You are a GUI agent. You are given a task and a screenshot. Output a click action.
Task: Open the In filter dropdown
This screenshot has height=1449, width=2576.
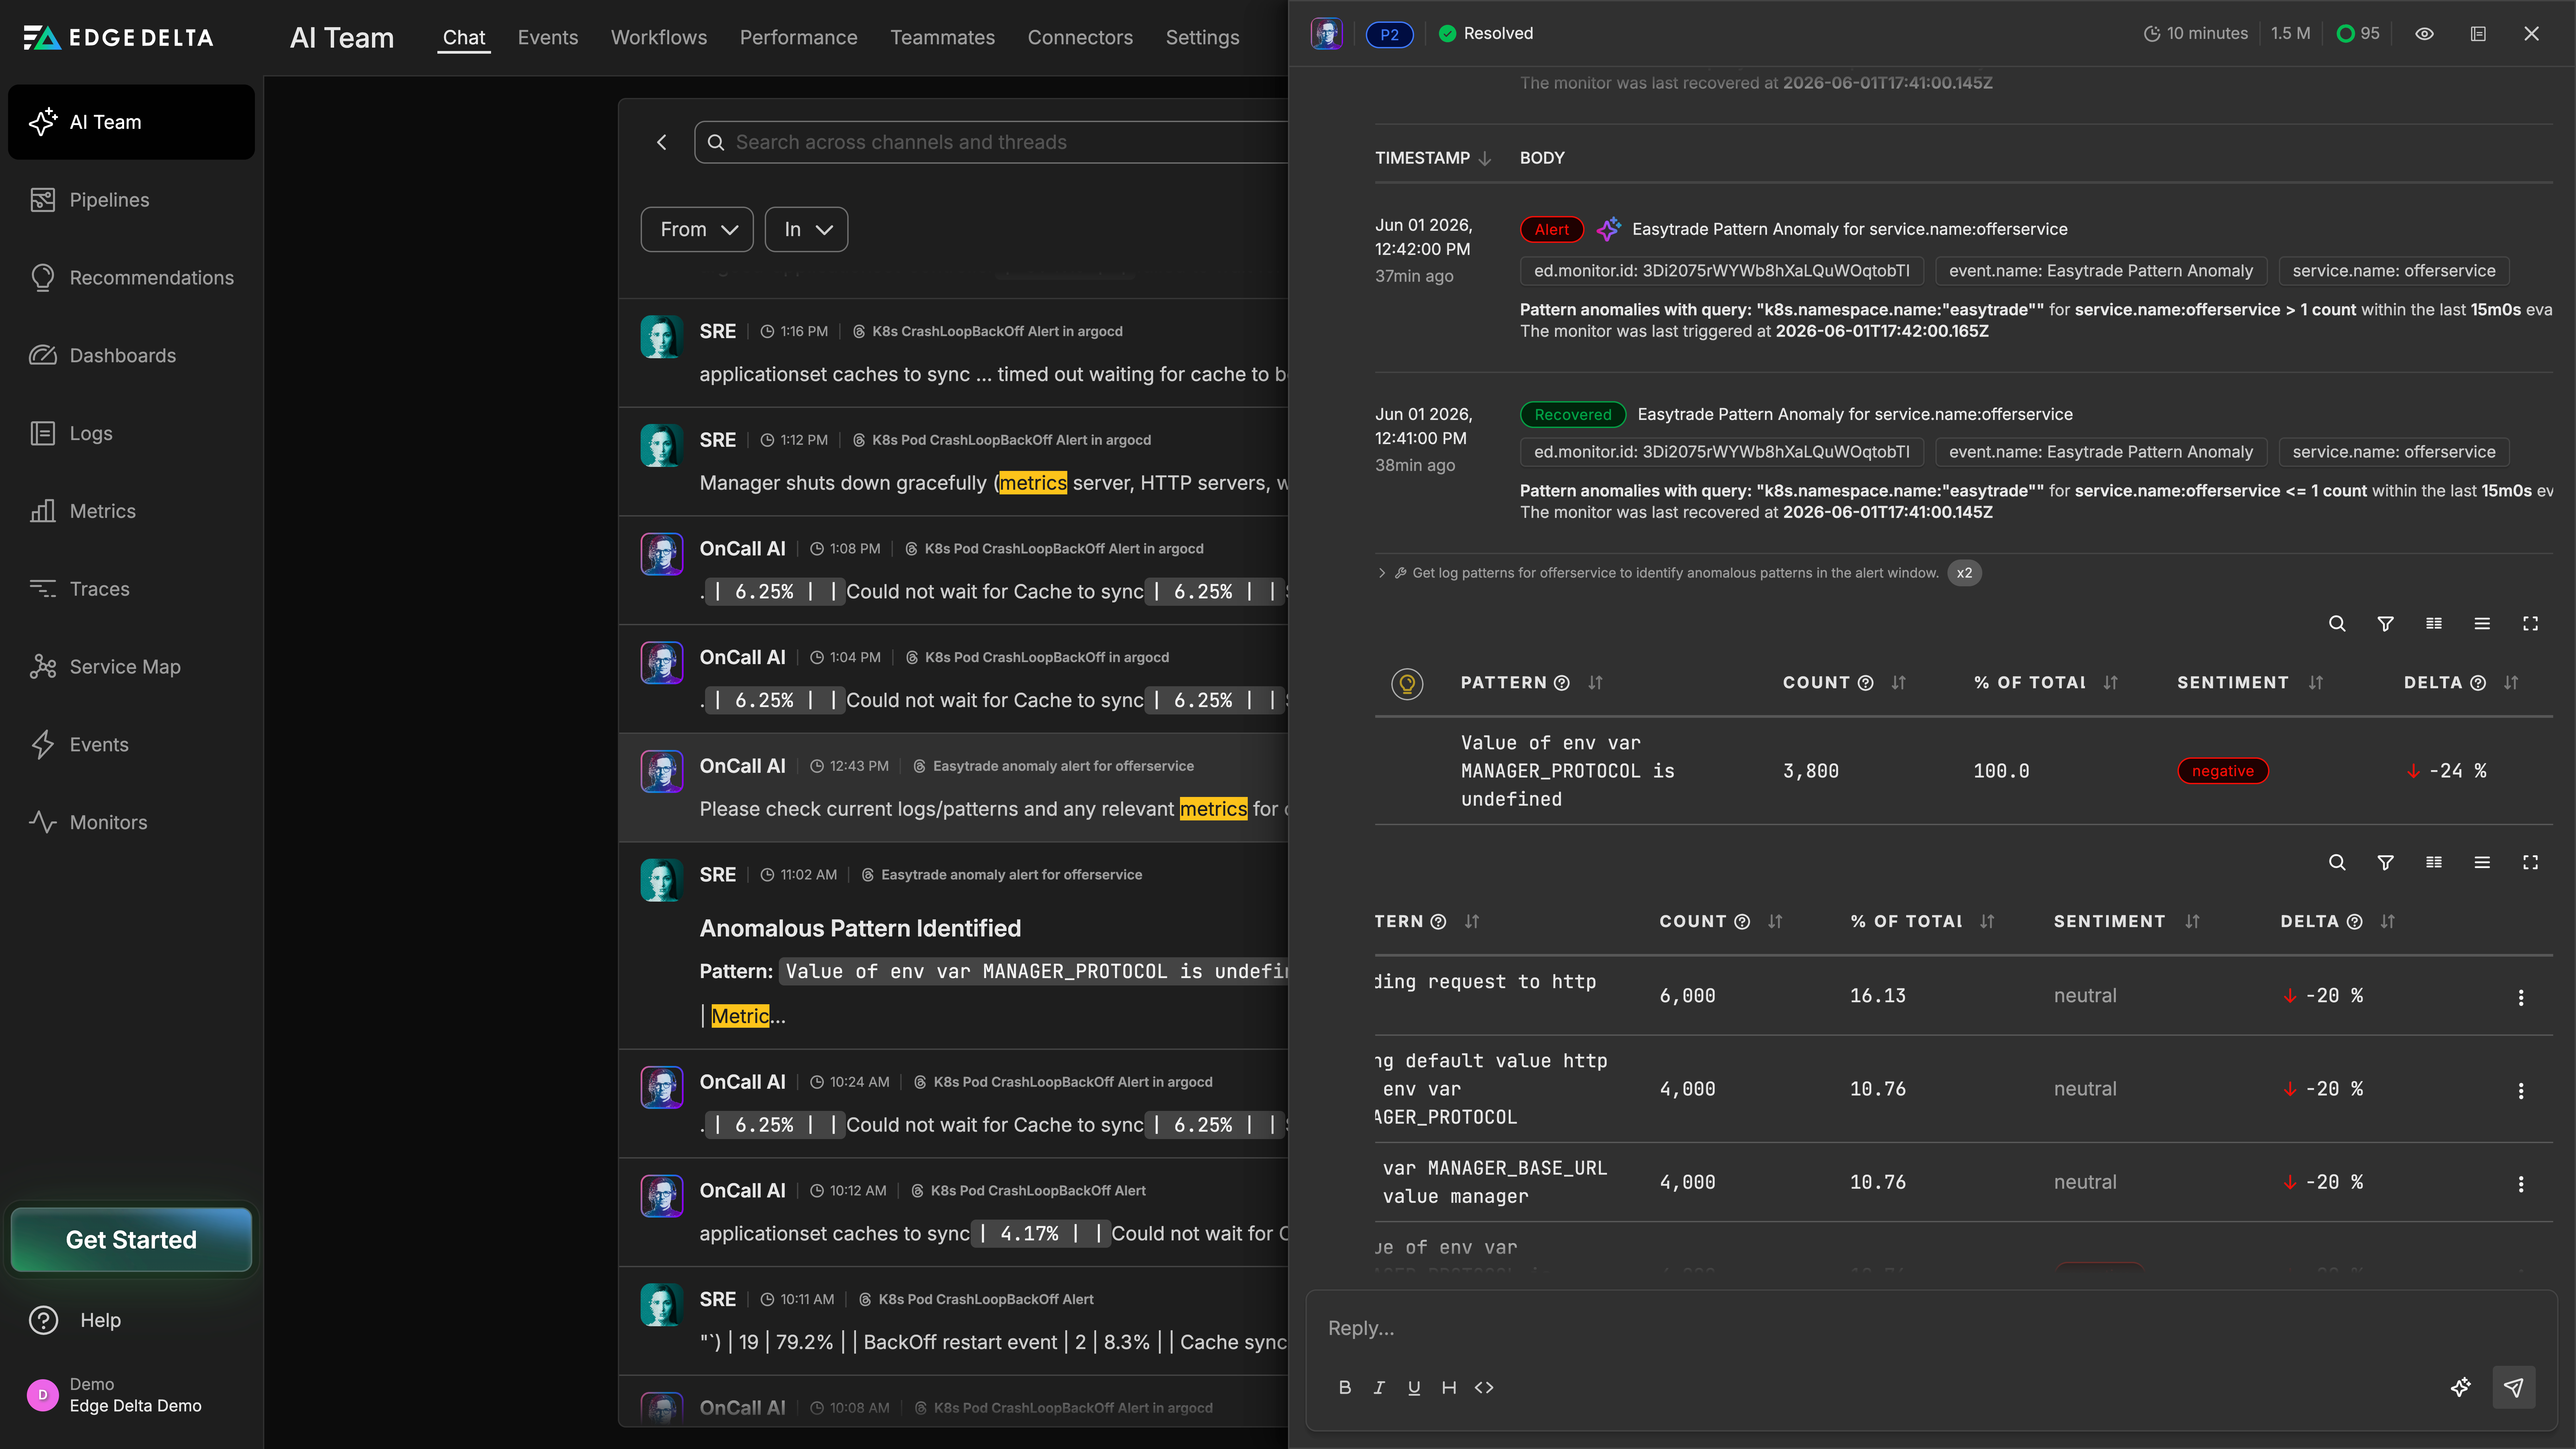(806, 230)
